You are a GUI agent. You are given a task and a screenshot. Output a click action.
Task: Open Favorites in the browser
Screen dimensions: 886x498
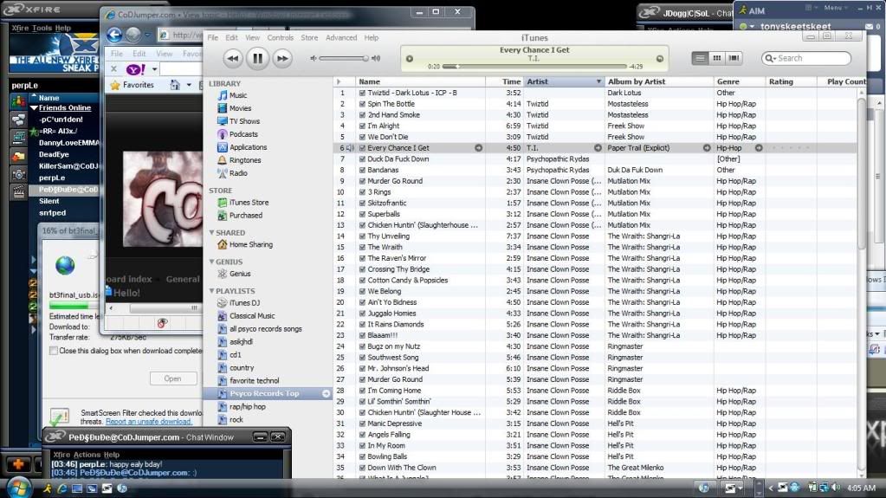133,86
